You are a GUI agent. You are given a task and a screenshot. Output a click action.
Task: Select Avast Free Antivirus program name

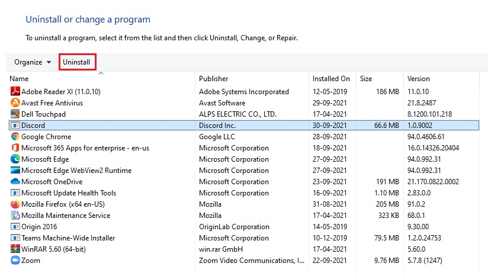point(52,102)
